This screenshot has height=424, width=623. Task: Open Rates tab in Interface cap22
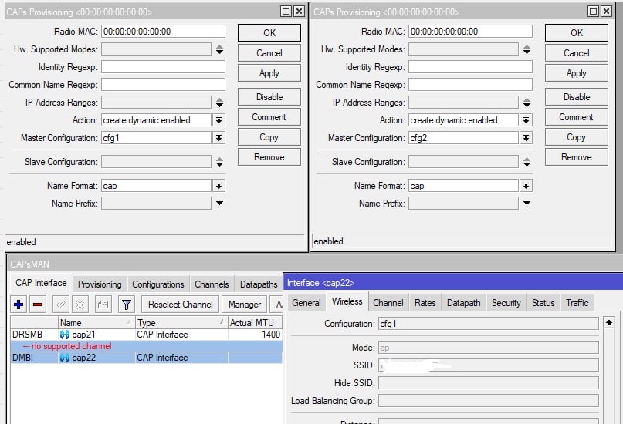(425, 303)
